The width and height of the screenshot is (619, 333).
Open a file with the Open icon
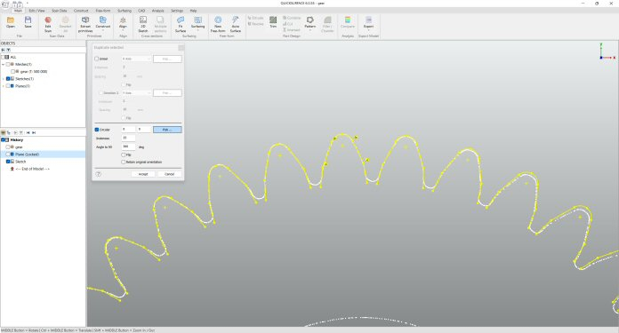click(11, 22)
